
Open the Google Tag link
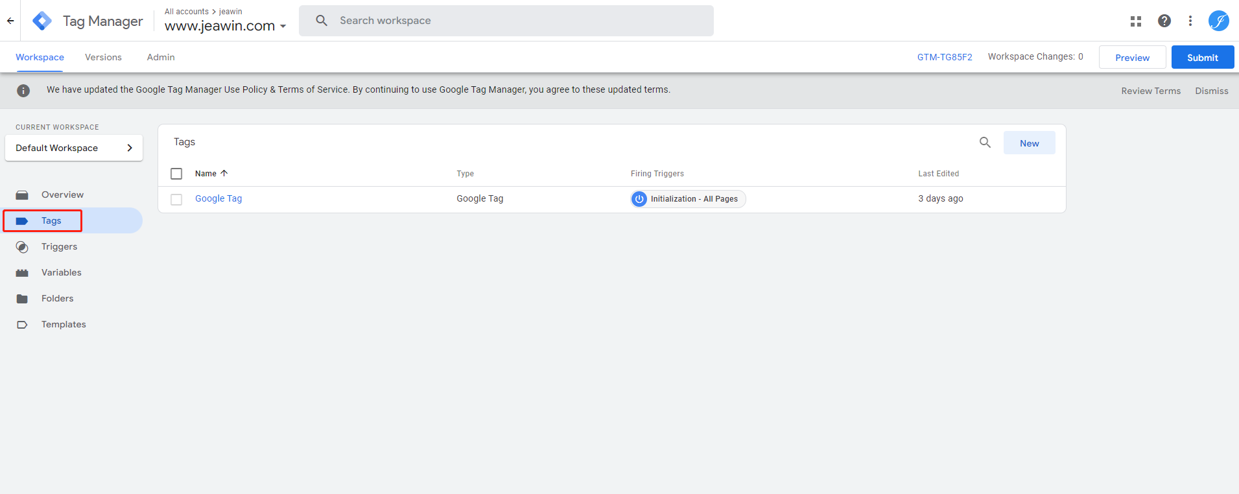coord(218,198)
